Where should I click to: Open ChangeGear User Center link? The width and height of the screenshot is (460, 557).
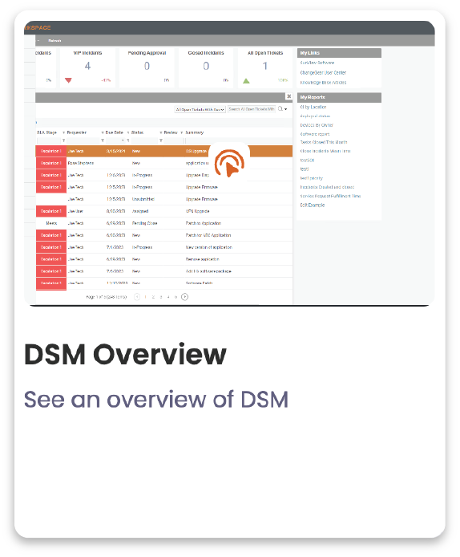coord(323,72)
